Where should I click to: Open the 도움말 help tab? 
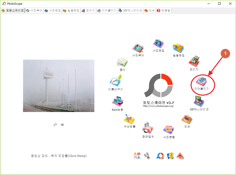pos(164,10)
